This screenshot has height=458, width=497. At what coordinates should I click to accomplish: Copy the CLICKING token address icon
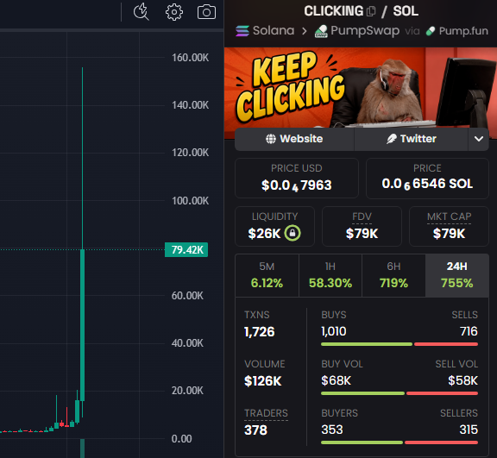pyautogui.click(x=371, y=11)
